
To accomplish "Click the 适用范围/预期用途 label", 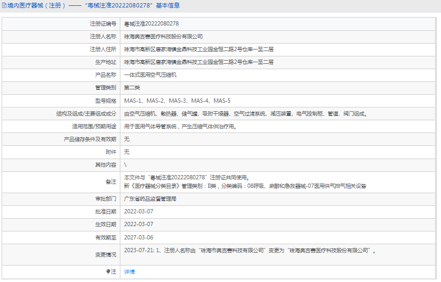I will coord(94,127).
